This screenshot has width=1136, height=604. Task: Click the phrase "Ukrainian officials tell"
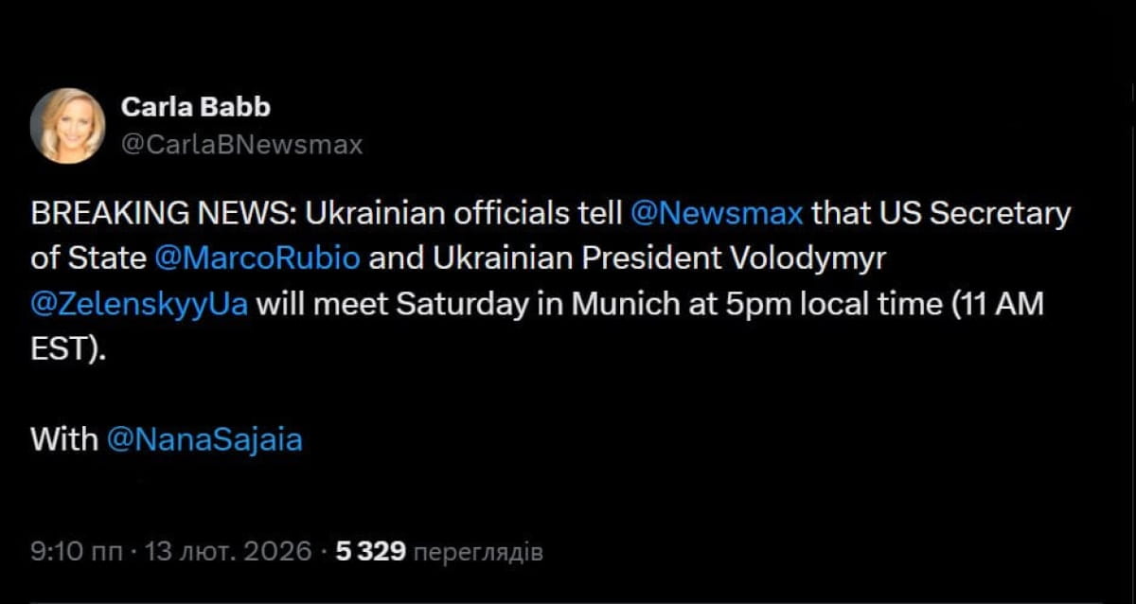(463, 214)
